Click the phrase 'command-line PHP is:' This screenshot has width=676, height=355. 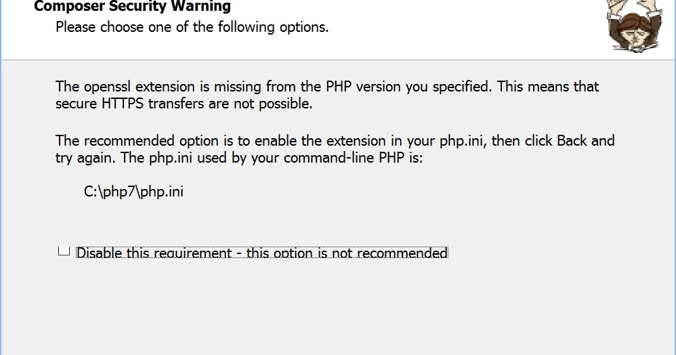coord(354,158)
